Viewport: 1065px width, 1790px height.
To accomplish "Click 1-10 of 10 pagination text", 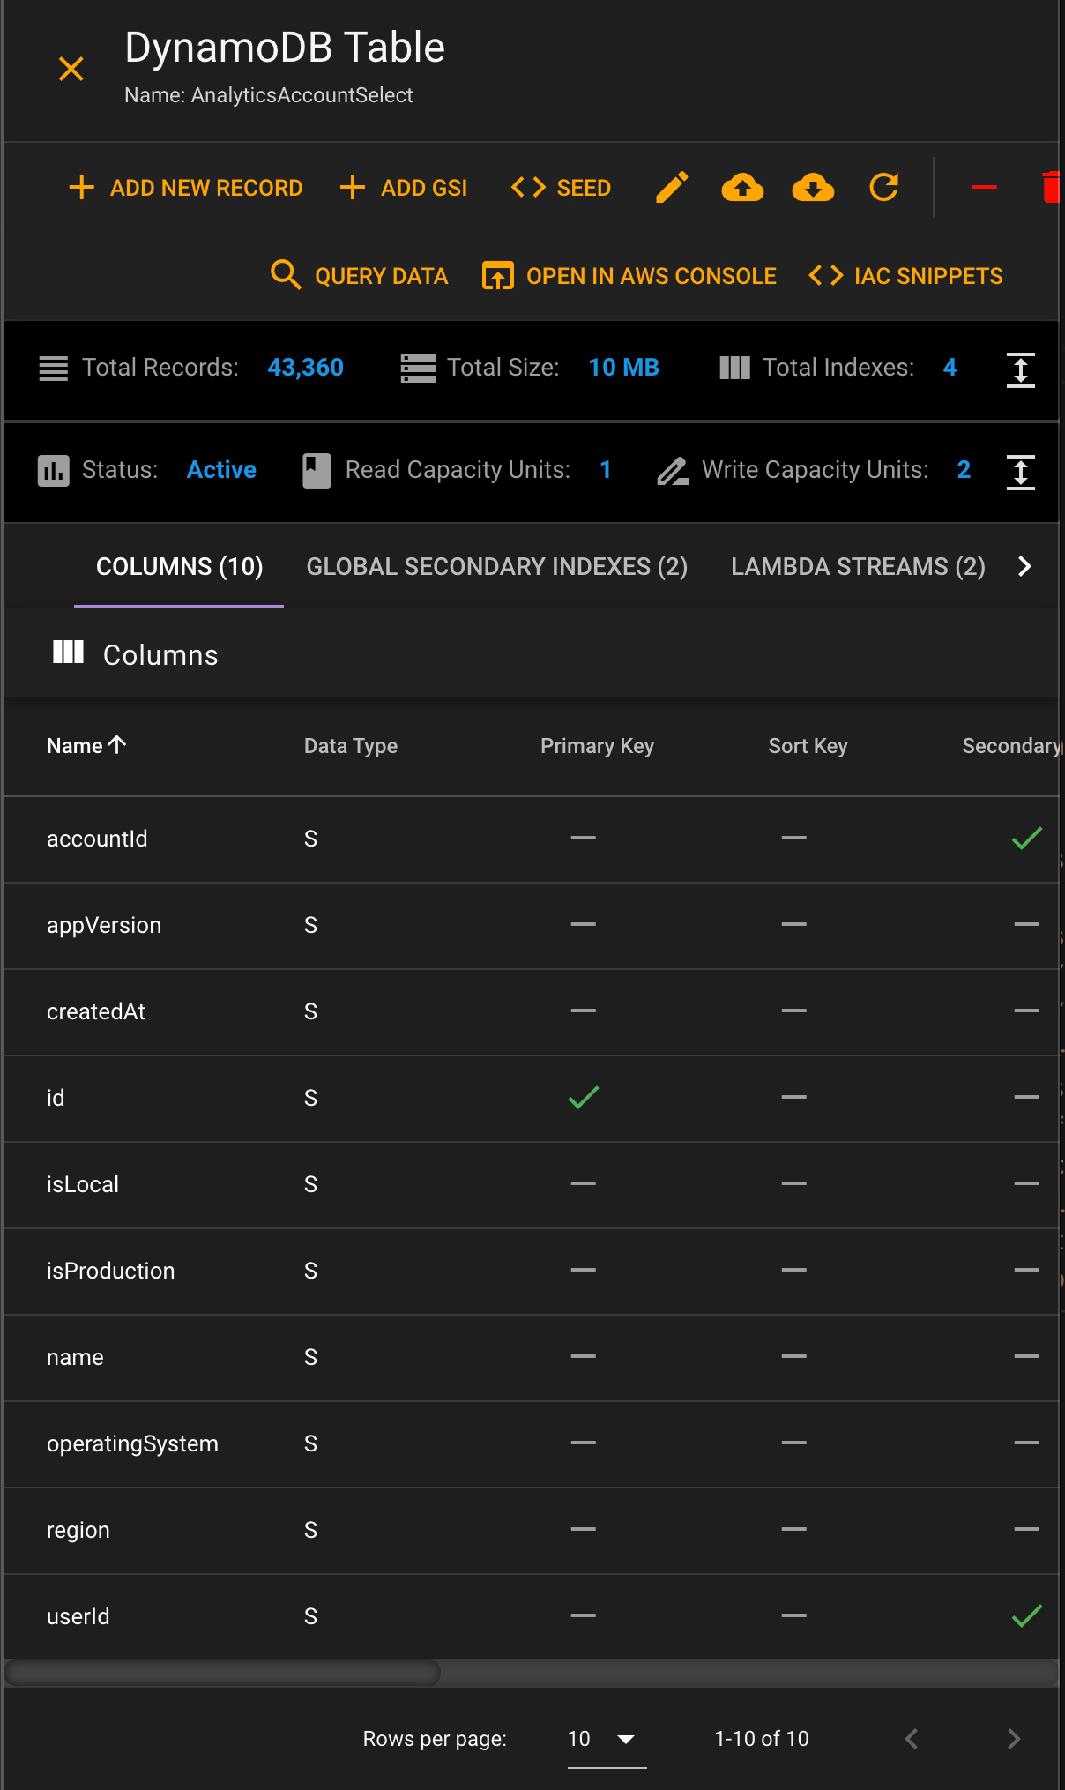I will click(x=762, y=1739).
